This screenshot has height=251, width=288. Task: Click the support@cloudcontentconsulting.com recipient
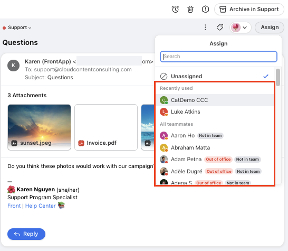click(x=83, y=69)
